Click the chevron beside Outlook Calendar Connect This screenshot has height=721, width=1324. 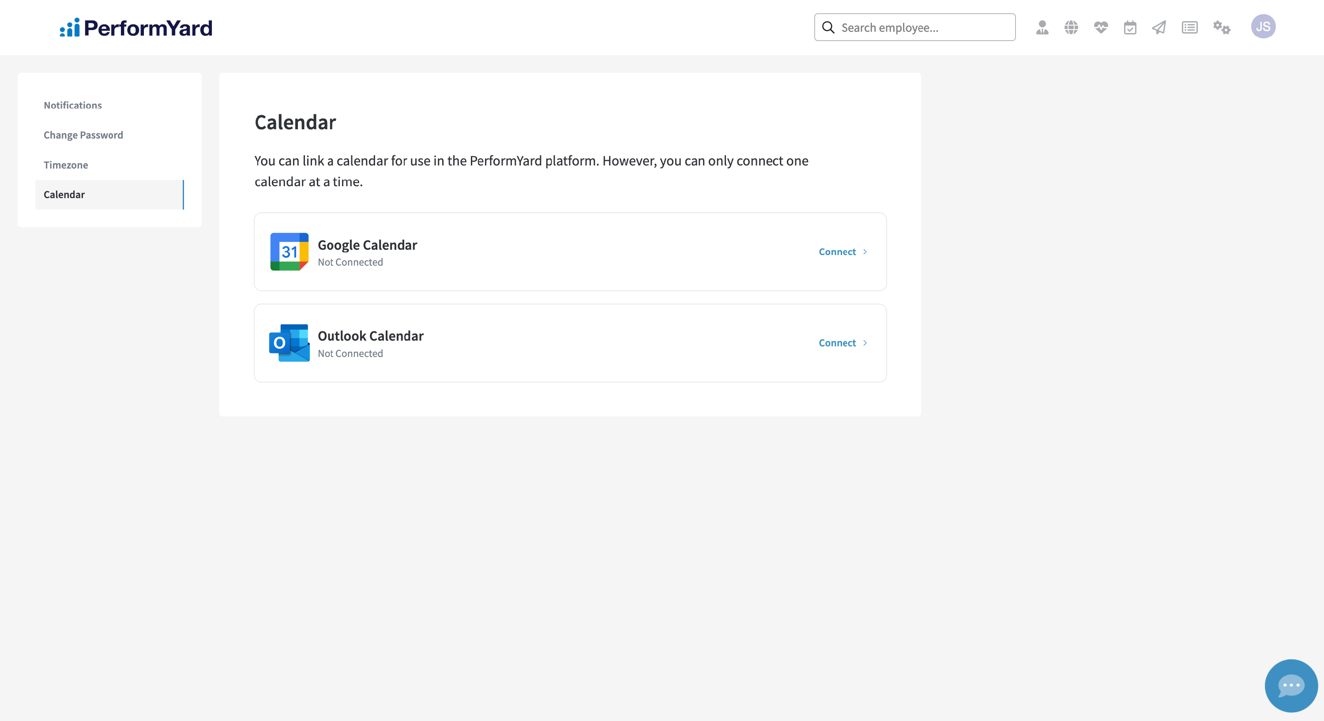click(865, 343)
